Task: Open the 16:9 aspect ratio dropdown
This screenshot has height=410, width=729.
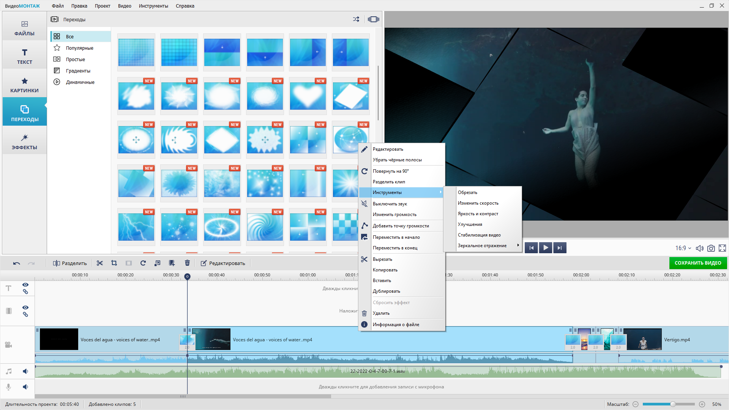Action: (x=683, y=248)
